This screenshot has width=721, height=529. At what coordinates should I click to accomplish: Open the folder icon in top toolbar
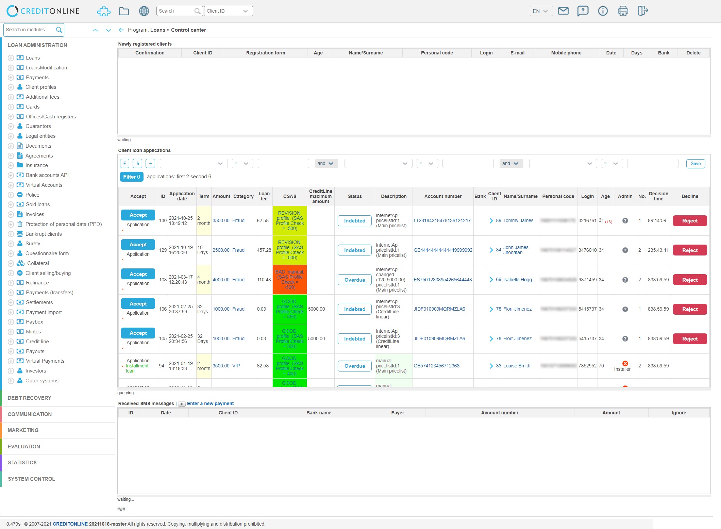coord(124,11)
